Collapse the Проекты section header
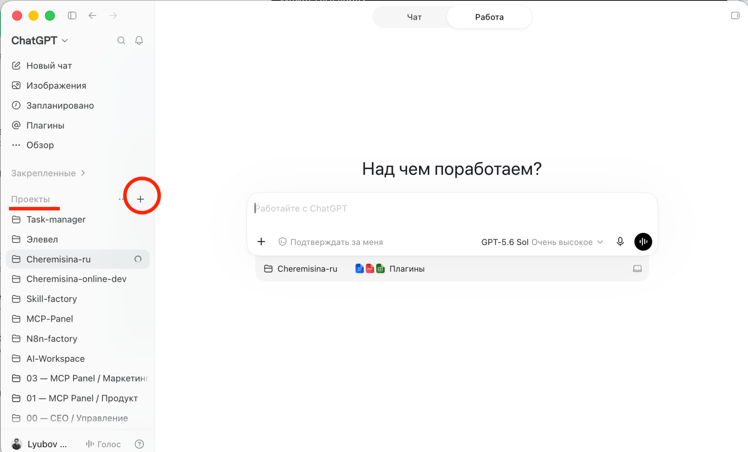 click(x=30, y=199)
